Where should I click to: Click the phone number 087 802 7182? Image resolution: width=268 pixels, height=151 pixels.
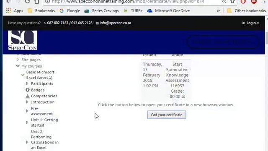(58, 23)
